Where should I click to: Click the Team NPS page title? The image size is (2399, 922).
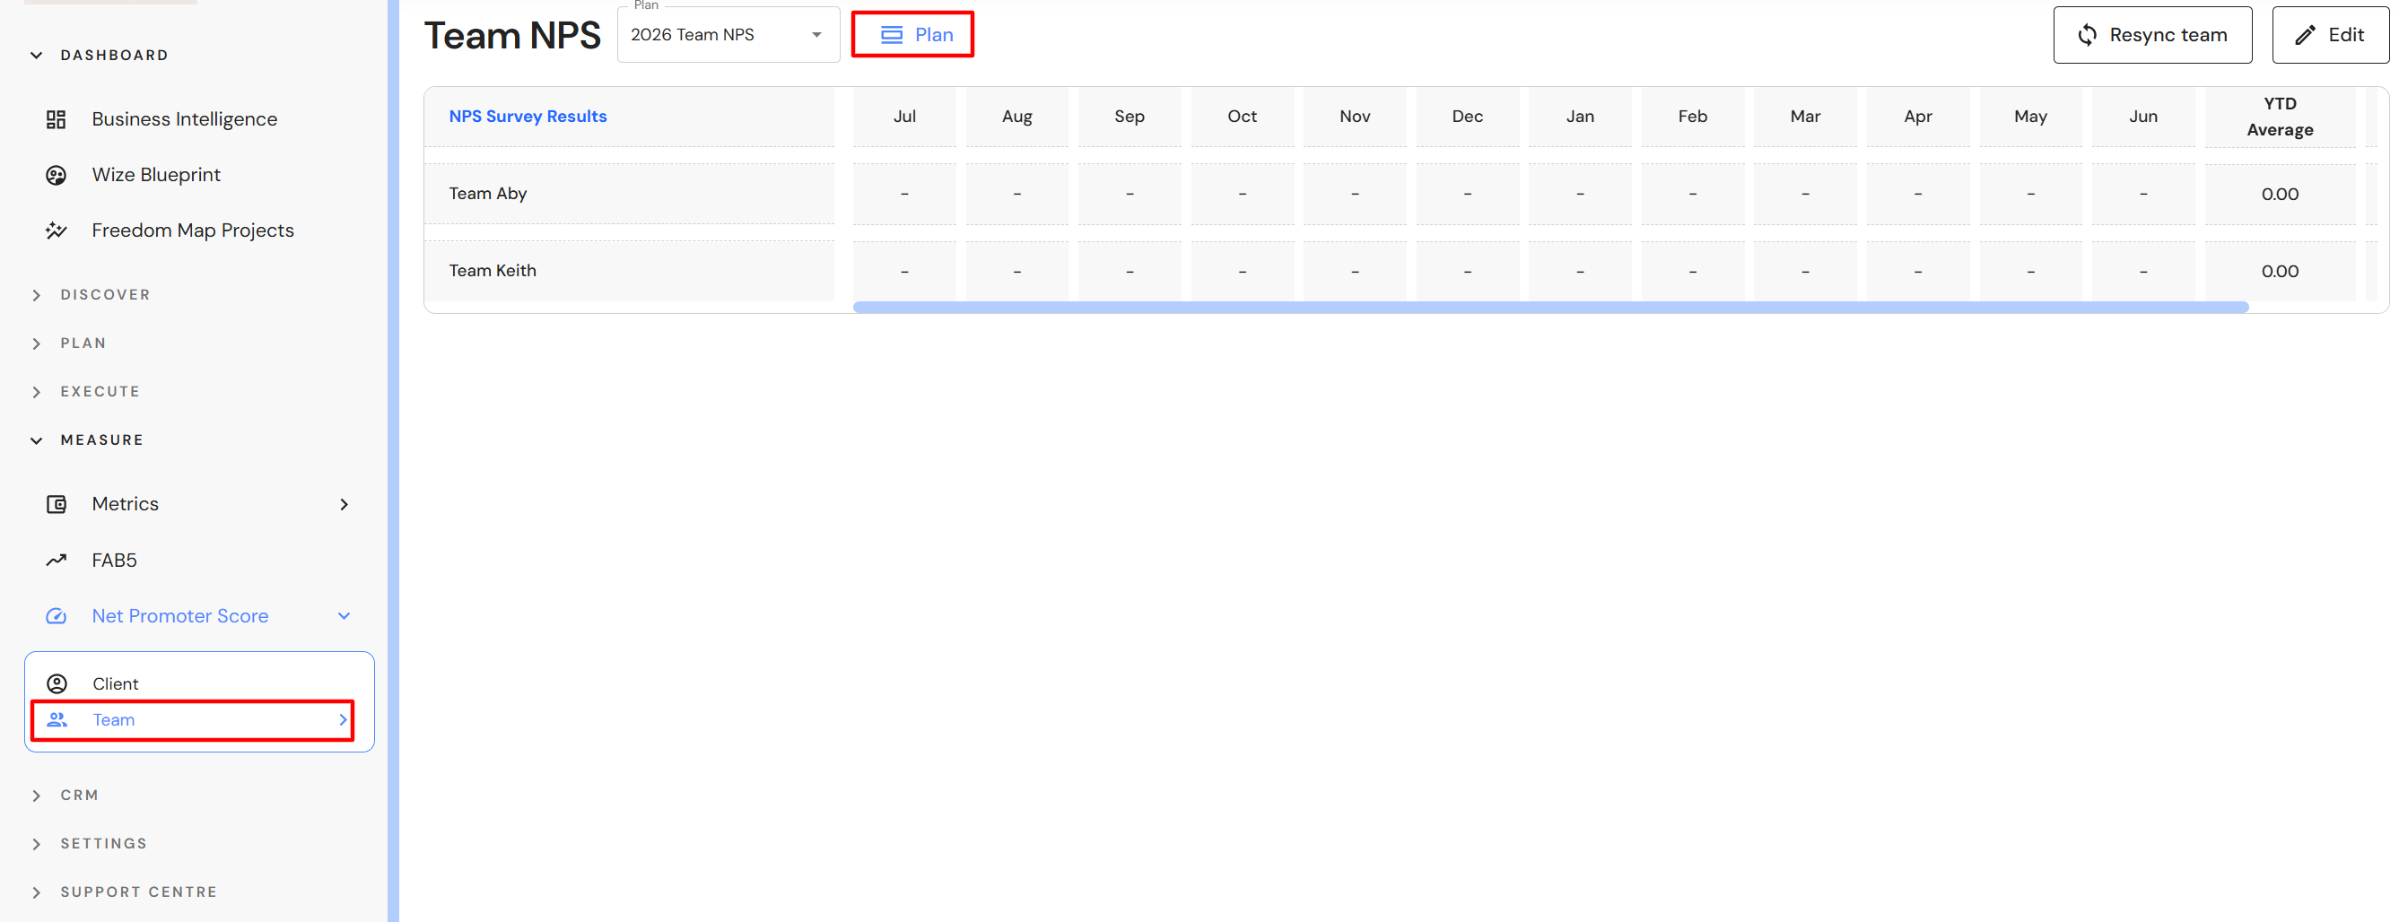pyautogui.click(x=512, y=35)
